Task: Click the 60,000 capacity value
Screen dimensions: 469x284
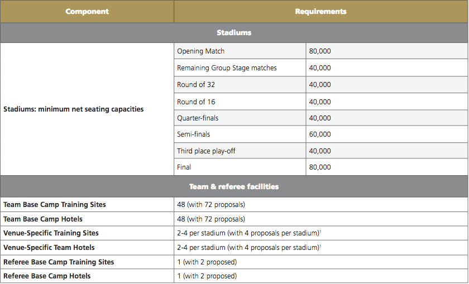Action: click(x=320, y=134)
